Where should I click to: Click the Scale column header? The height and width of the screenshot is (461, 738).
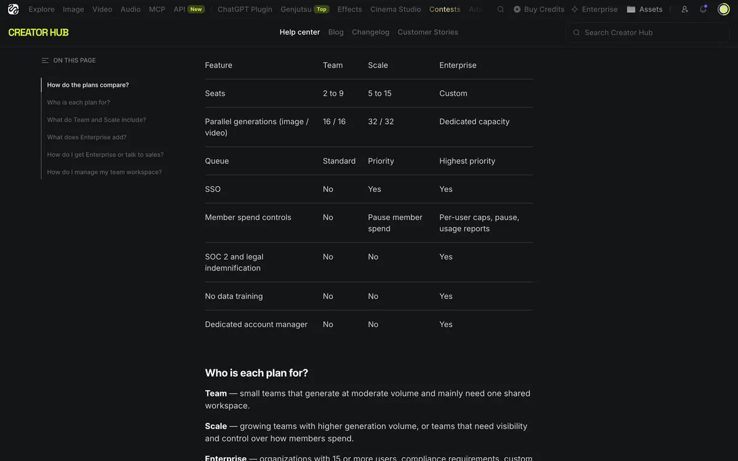pos(378,65)
